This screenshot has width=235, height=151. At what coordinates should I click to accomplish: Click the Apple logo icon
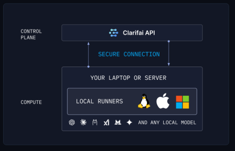163,101
